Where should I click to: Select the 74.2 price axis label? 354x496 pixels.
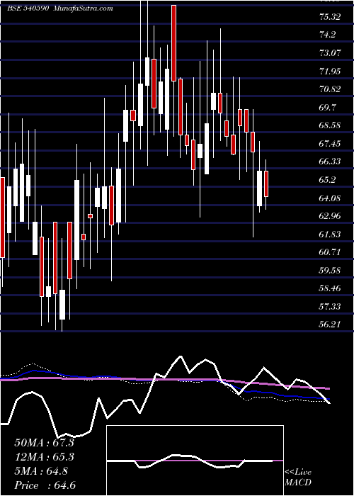tap(327, 35)
